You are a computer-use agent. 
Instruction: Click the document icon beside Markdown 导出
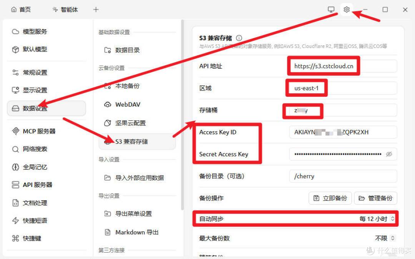click(108, 232)
